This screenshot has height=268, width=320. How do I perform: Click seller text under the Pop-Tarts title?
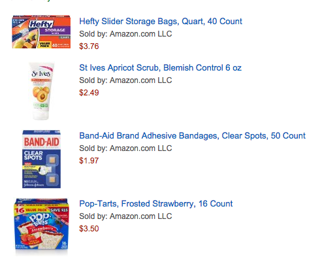pyautogui.click(x=125, y=216)
